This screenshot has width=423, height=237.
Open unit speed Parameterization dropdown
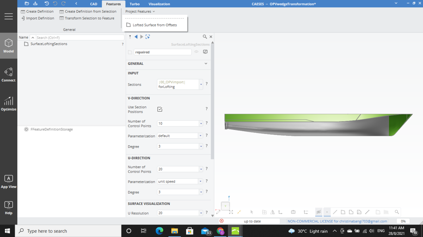(x=201, y=181)
